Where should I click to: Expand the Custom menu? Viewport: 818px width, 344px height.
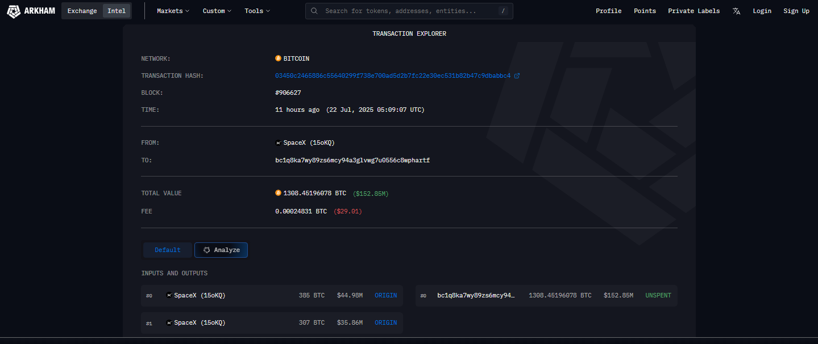[217, 11]
